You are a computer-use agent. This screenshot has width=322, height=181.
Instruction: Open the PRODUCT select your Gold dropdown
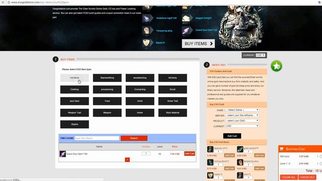tap(242, 121)
